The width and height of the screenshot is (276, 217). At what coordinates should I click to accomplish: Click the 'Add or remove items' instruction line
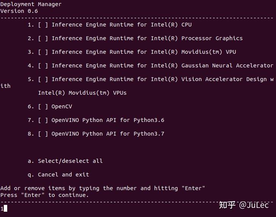point(103,188)
